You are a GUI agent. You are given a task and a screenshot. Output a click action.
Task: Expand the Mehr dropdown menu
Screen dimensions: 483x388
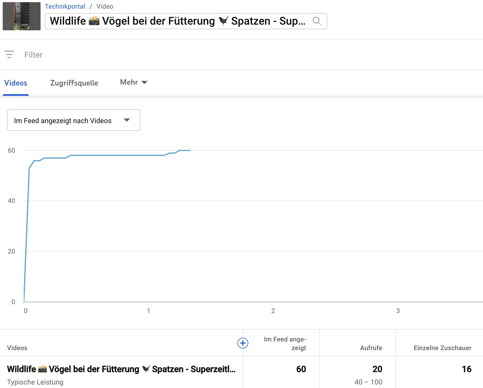[134, 82]
